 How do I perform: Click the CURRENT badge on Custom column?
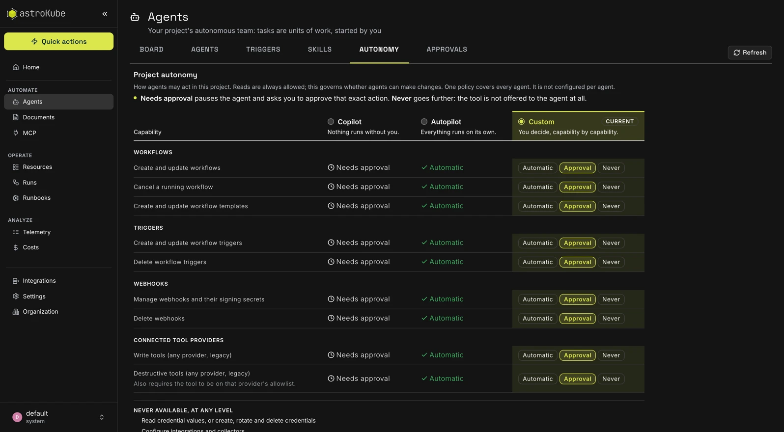pyautogui.click(x=619, y=121)
